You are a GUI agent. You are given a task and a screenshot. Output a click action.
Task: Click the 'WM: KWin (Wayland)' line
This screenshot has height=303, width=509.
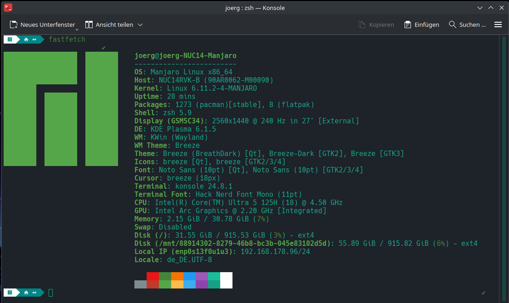tap(171, 137)
